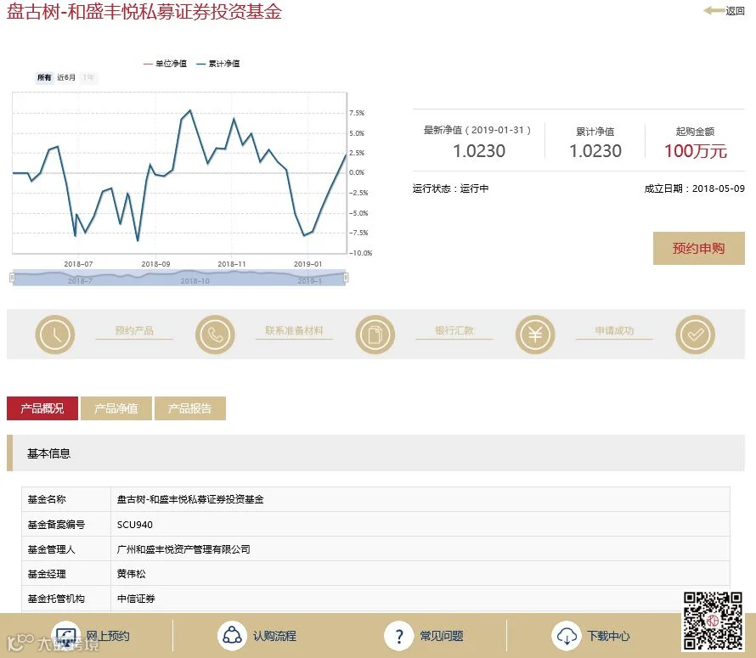Click the clock icon for reserving product step
The height and width of the screenshot is (658, 756).
point(55,334)
